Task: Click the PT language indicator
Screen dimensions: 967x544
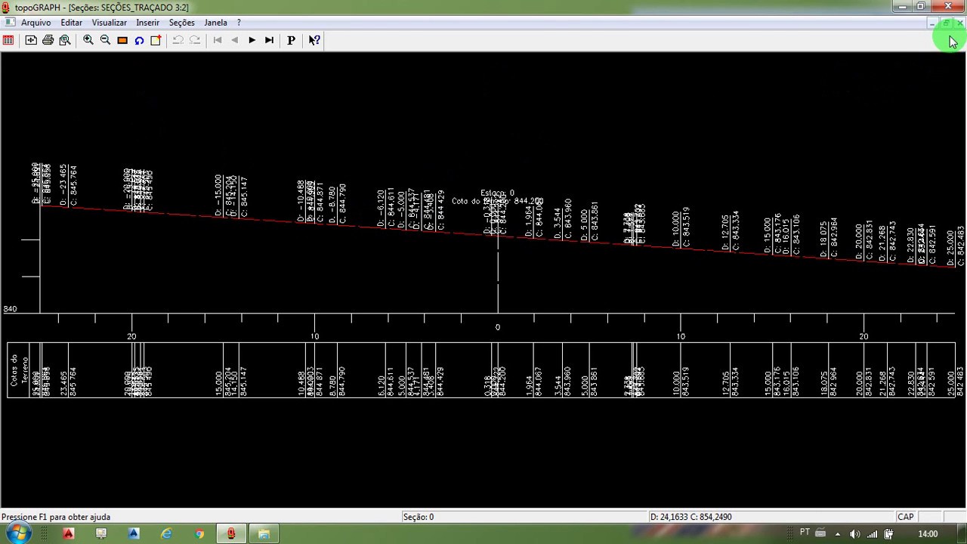Action: [x=805, y=533]
